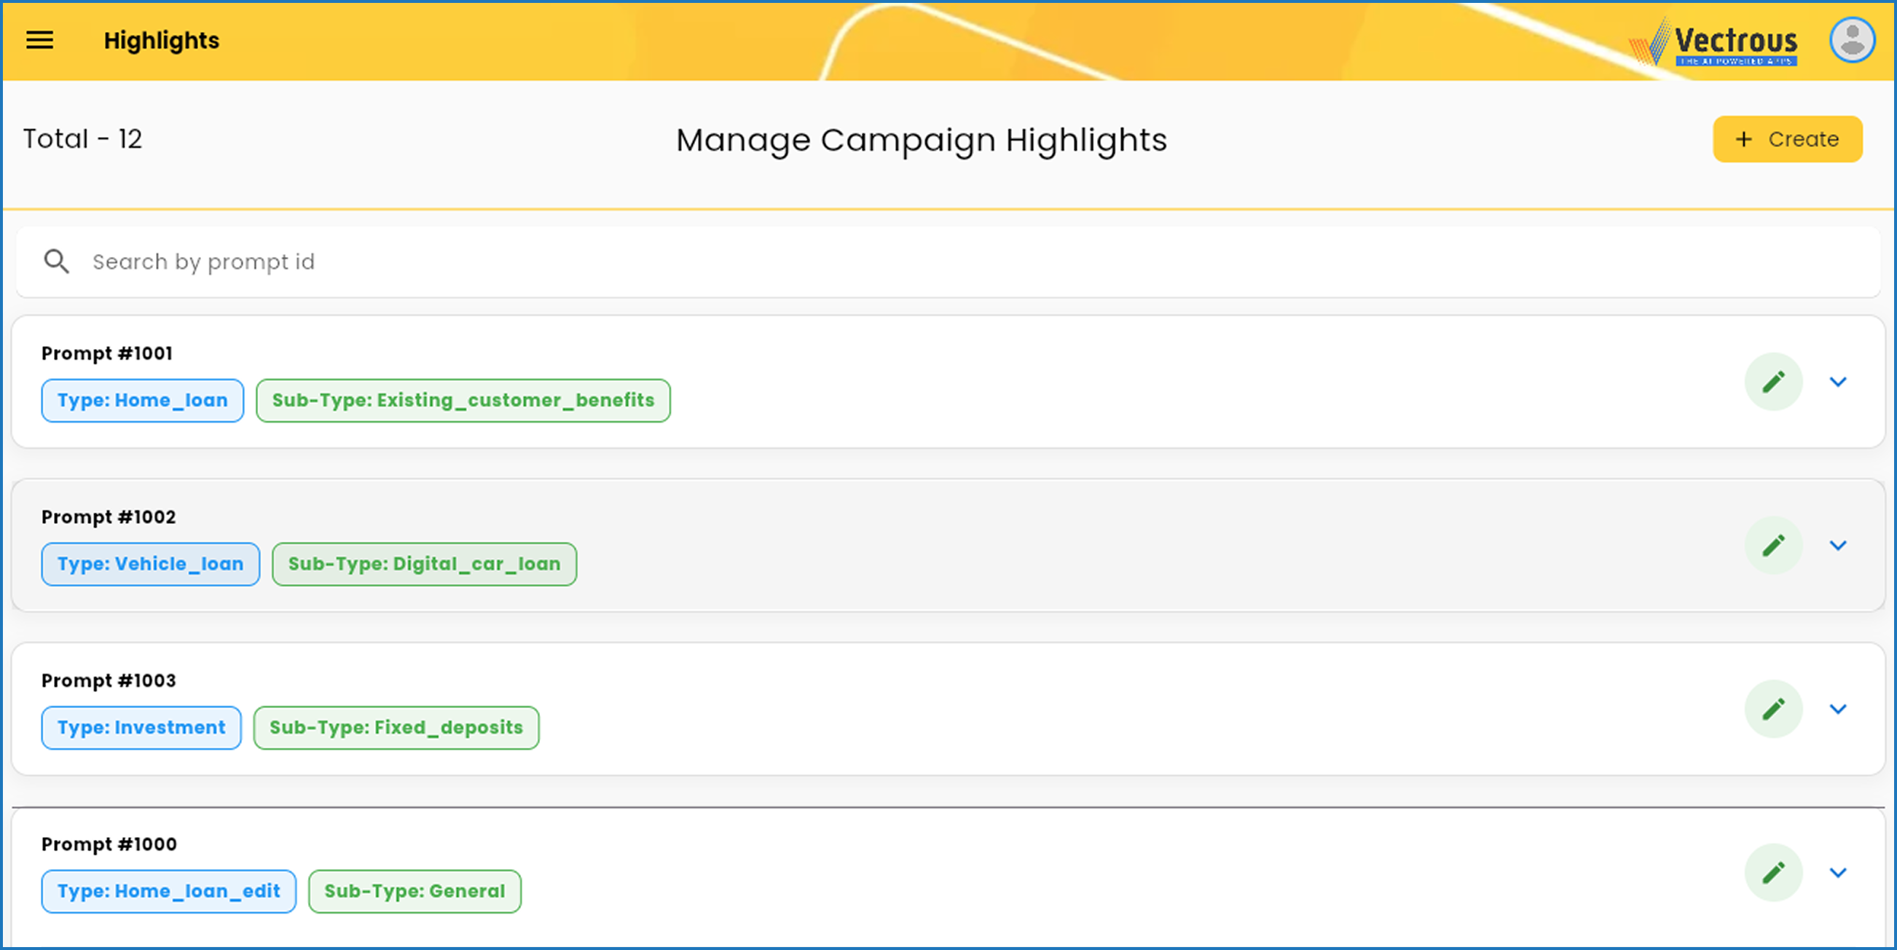Click the Highlights header title
The height and width of the screenshot is (950, 1897).
pyautogui.click(x=161, y=41)
